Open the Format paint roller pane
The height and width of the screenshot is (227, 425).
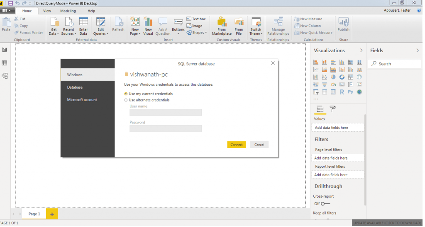(332, 109)
